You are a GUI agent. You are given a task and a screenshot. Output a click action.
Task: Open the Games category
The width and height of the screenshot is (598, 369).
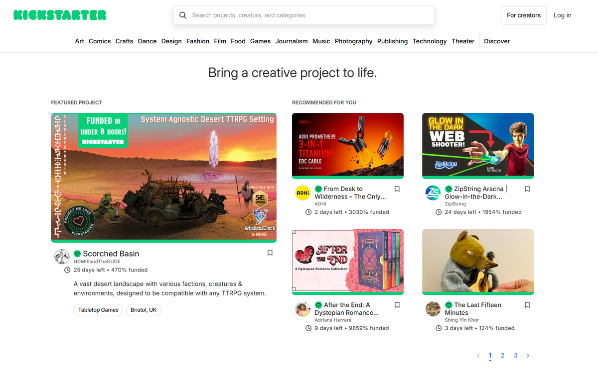click(x=260, y=41)
